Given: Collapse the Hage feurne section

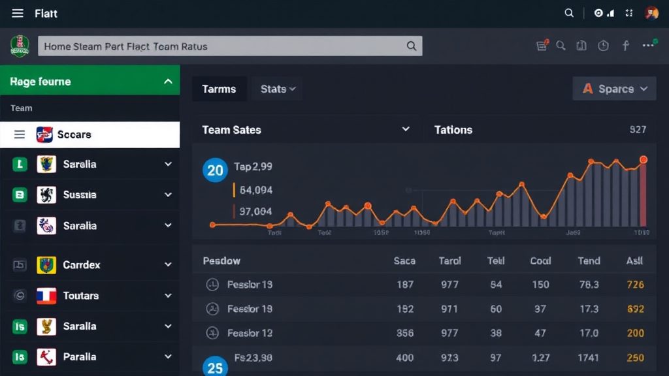Looking at the screenshot, I should pos(168,81).
